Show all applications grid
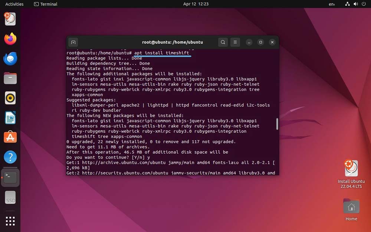The height and width of the screenshot is (232, 371). [x=10, y=221]
